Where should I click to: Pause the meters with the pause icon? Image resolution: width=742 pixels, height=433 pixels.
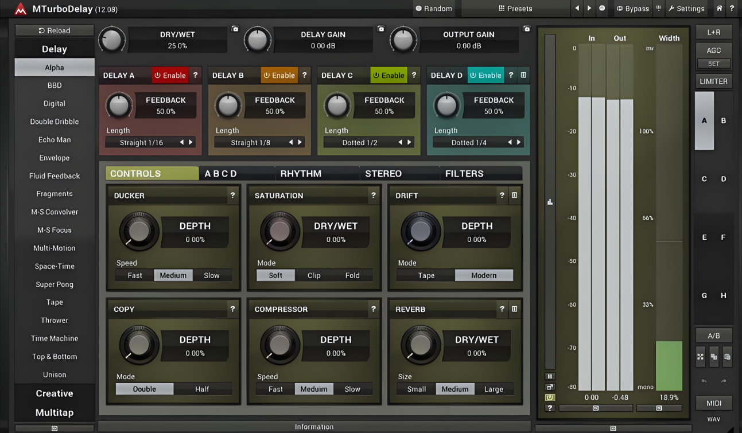[550, 377]
